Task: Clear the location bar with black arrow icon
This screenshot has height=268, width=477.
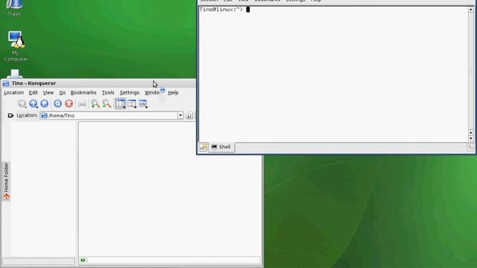Action: (10, 115)
